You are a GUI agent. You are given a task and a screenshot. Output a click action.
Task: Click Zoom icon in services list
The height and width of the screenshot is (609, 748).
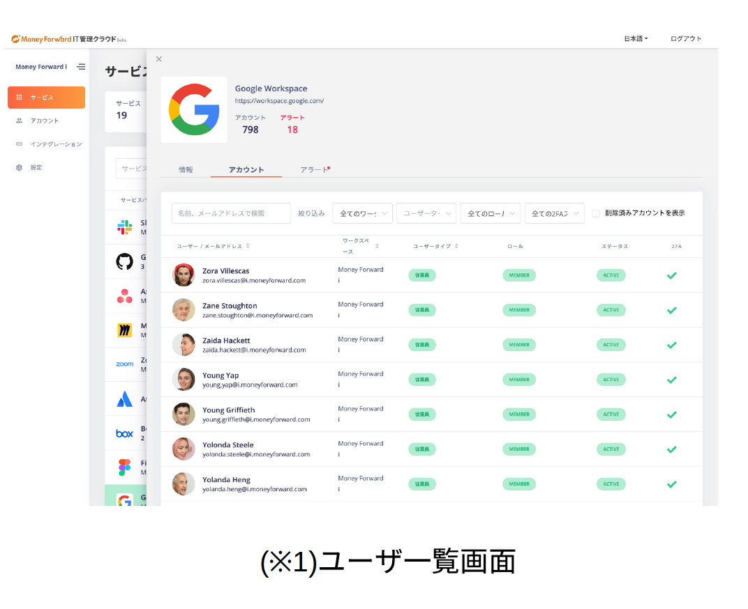click(x=124, y=364)
